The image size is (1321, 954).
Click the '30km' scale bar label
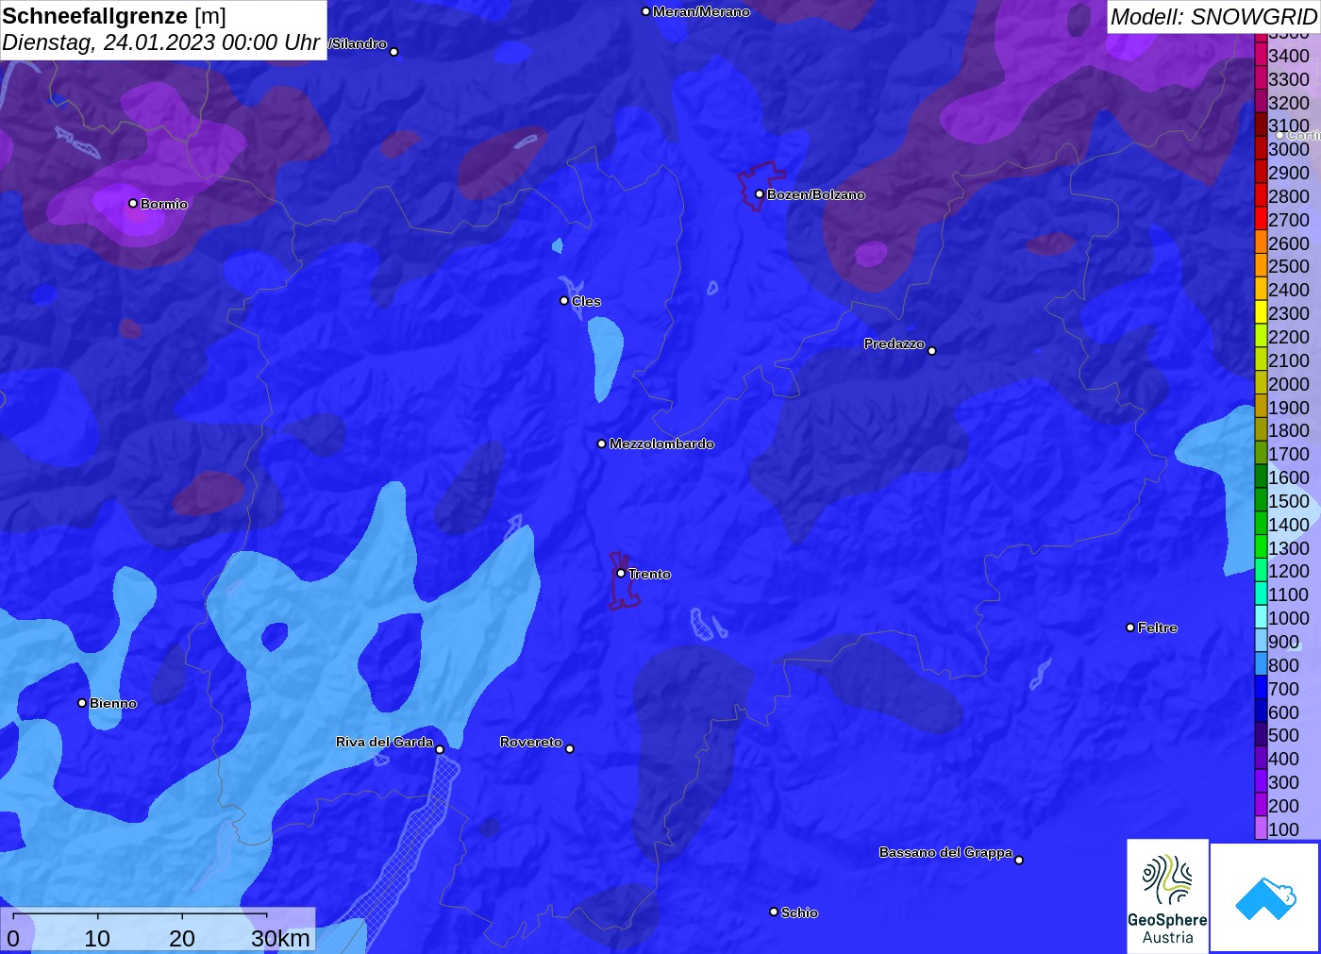pos(280,939)
